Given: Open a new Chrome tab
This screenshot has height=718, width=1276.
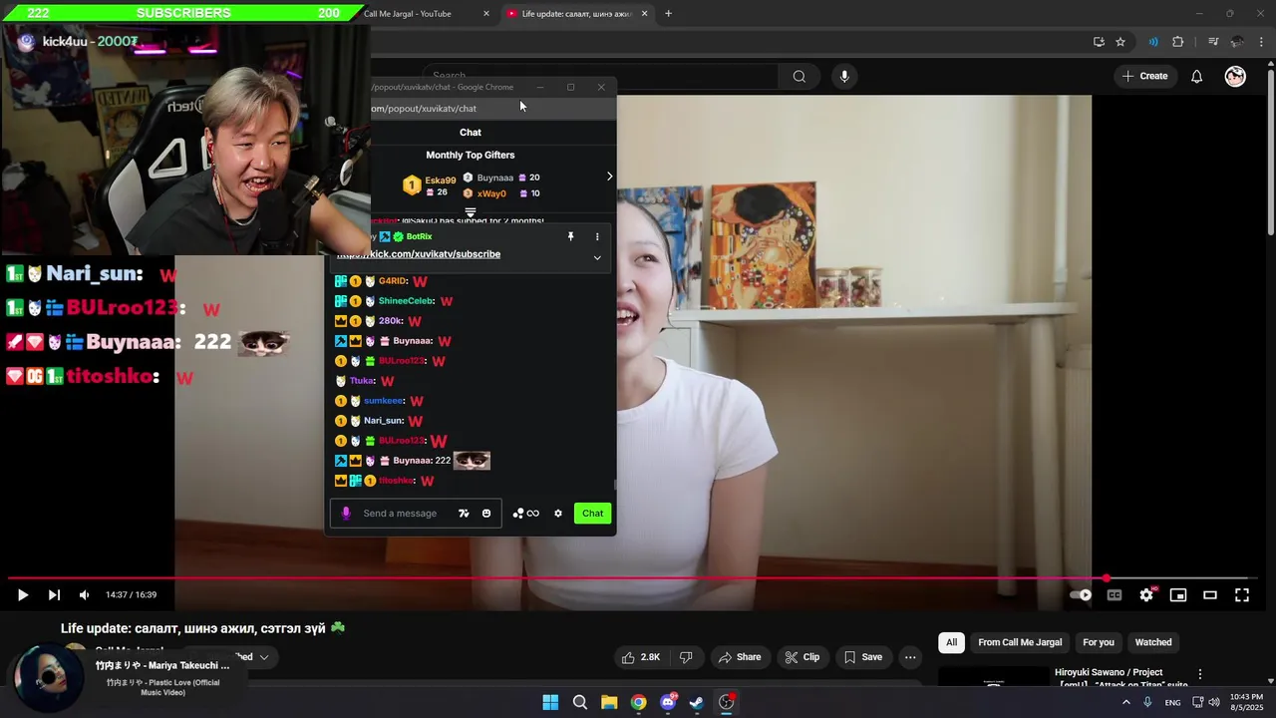Looking at the screenshot, I should pyautogui.click(x=668, y=14).
